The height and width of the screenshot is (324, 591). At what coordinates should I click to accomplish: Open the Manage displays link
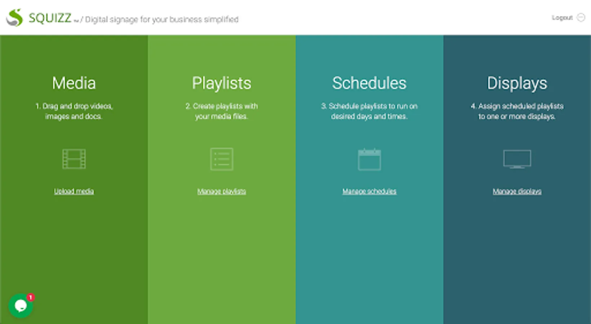[x=517, y=191]
